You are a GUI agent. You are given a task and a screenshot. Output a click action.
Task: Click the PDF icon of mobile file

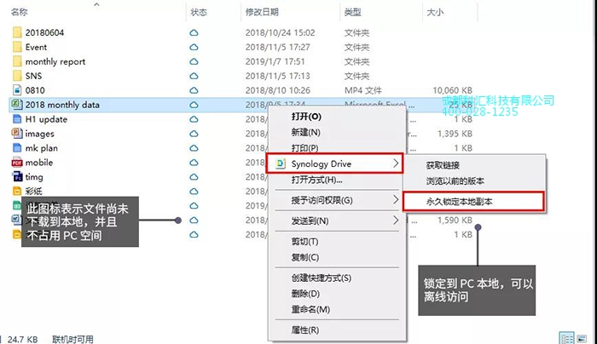(x=17, y=163)
